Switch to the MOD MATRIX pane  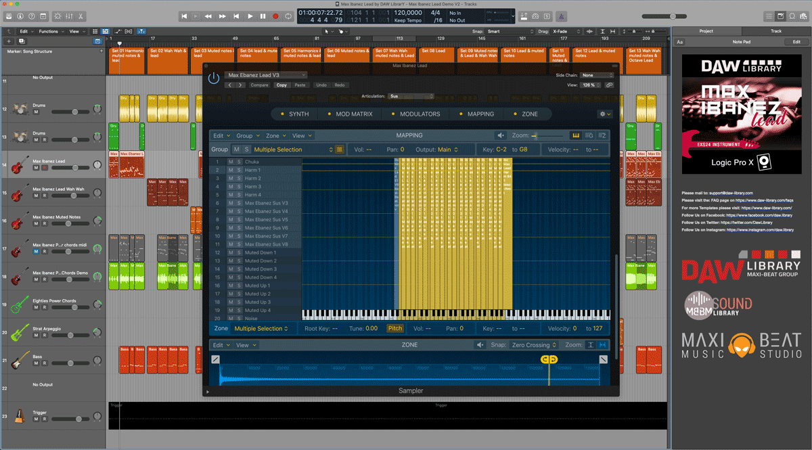point(350,114)
